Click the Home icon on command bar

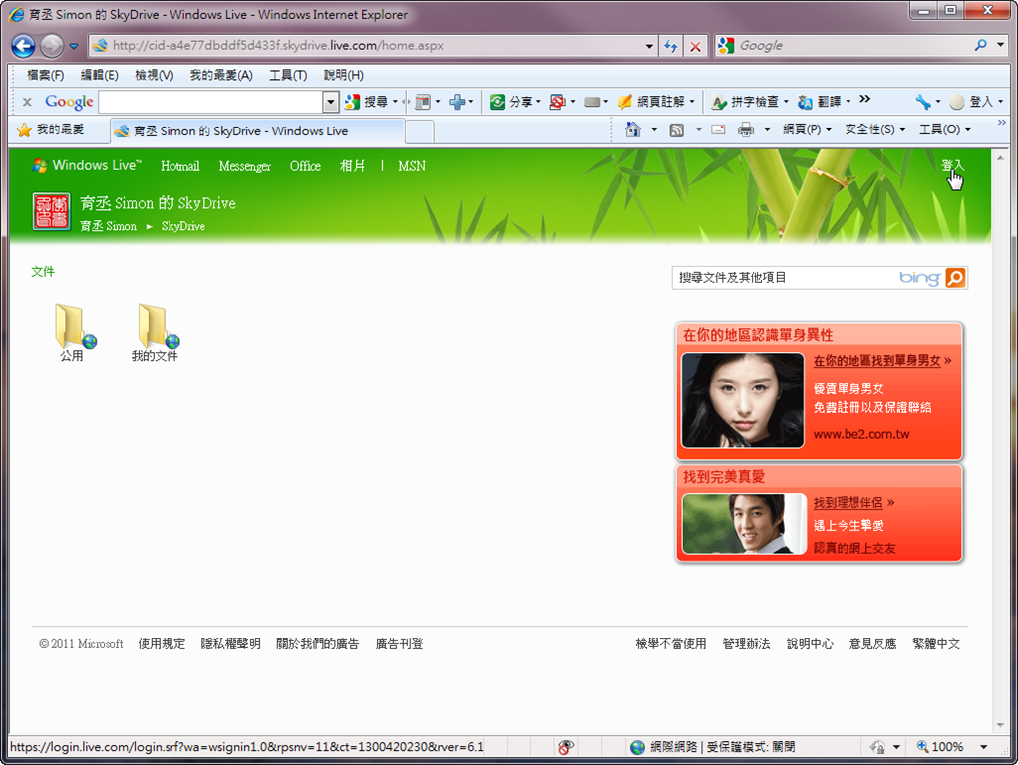(x=632, y=129)
